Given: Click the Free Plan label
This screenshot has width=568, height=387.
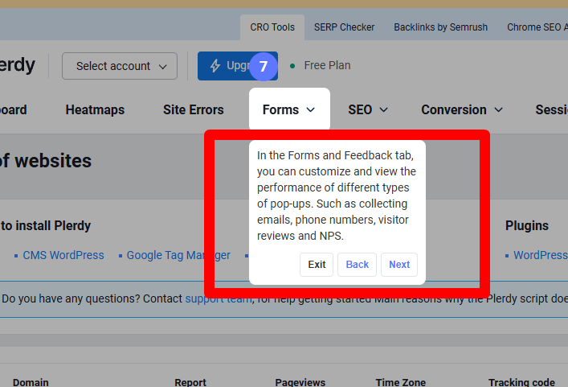Looking at the screenshot, I should (x=327, y=65).
